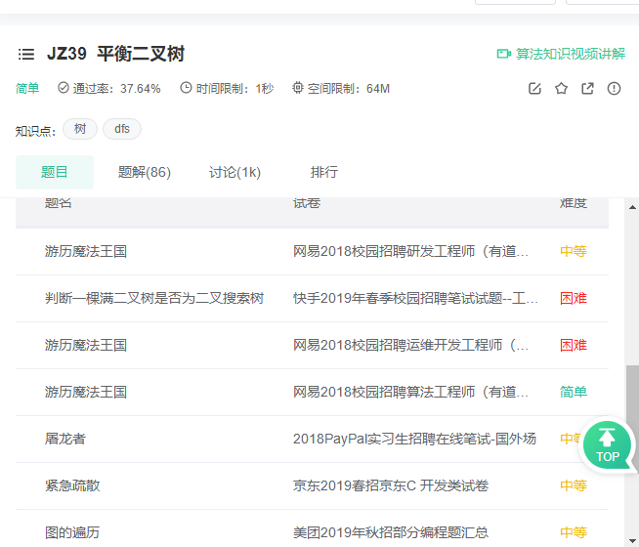Viewport: 639px width, 547px height.
Task: Click 中等 difficulty in the 图的遍历 row
Action: click(574, 532)
